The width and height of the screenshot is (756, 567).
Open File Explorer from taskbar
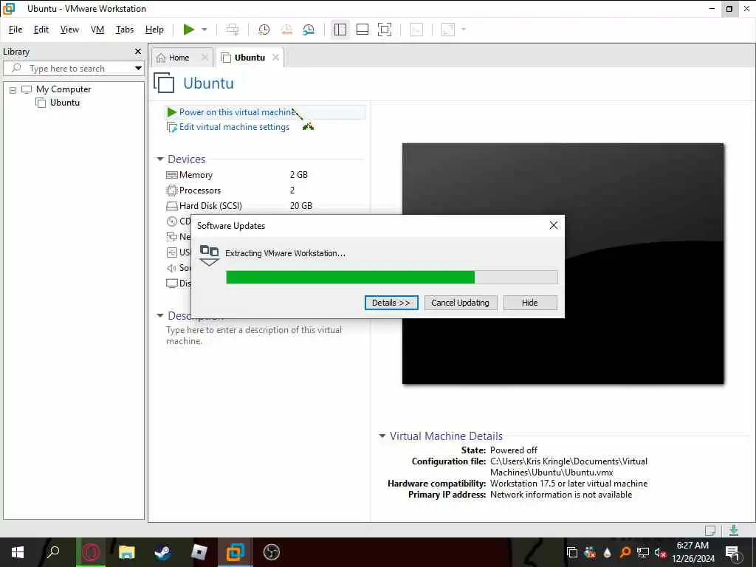coord(126,552)
